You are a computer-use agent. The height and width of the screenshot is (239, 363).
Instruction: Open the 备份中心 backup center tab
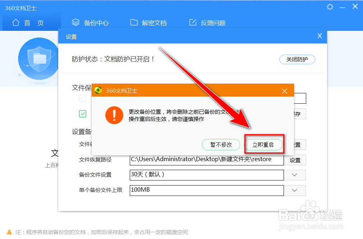click(x=90, y=23)
